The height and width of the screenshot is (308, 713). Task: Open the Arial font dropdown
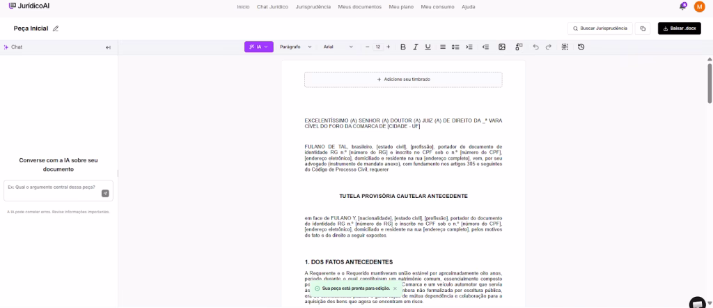[x=338, y=47]
